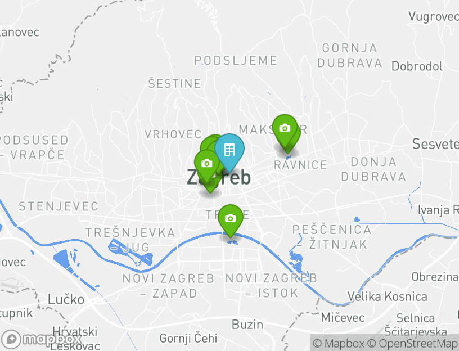Click the Sesvete place label
This screenshot has width=459, height=351.
tap(435, 144)
